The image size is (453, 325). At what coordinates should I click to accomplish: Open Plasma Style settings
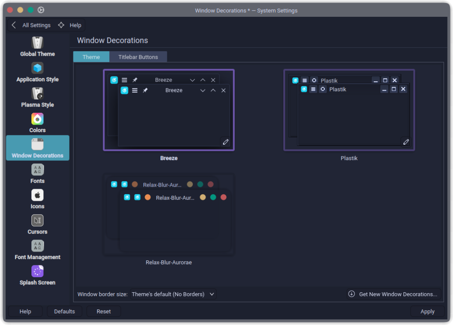37,97
